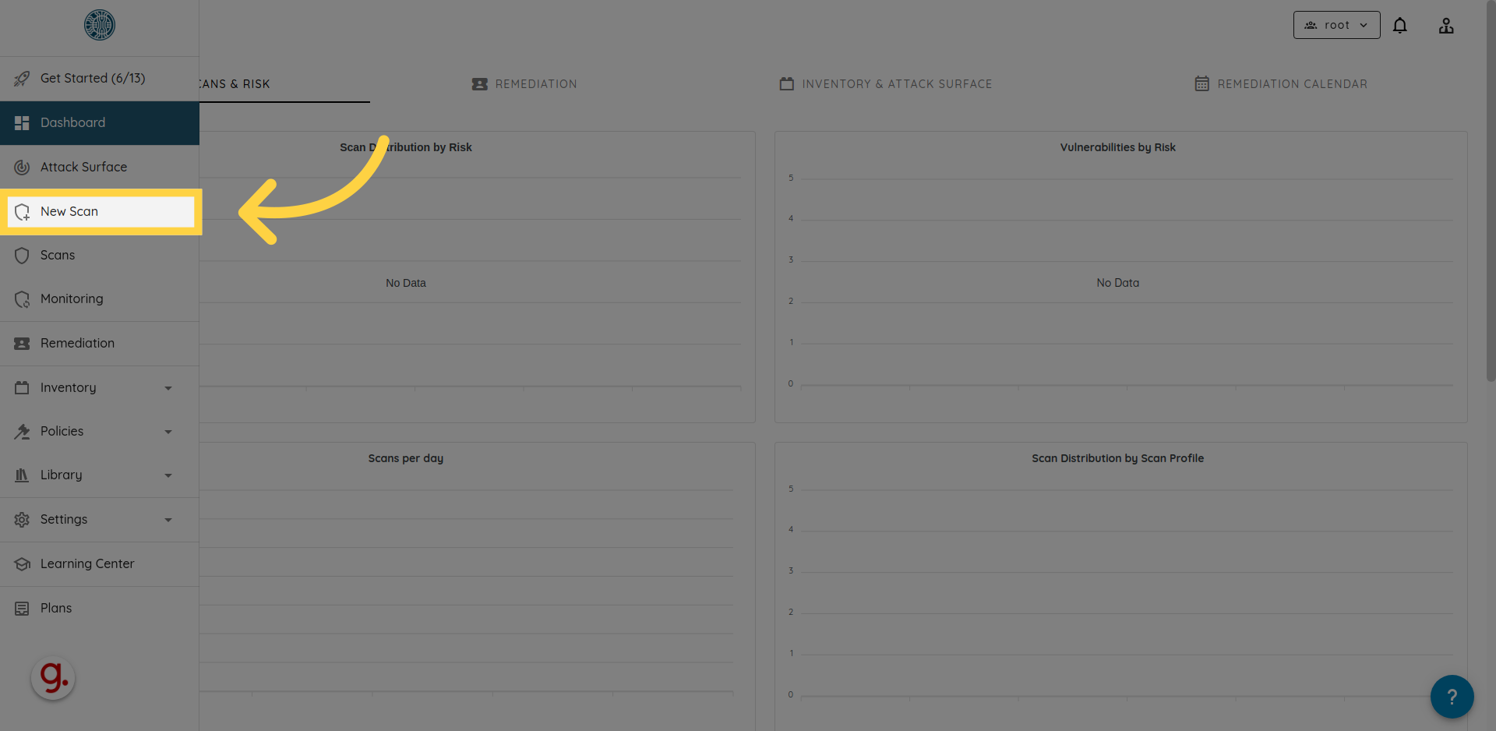Click the Attack Surface radar icon
Image resolution: width=1496 pixels, height=731 pixels.
pos(22,167)
